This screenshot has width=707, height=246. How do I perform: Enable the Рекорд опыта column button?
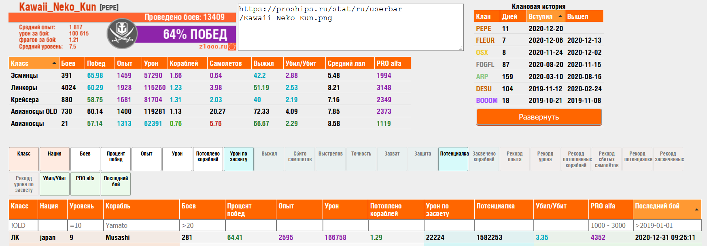[x=515, y=159]
